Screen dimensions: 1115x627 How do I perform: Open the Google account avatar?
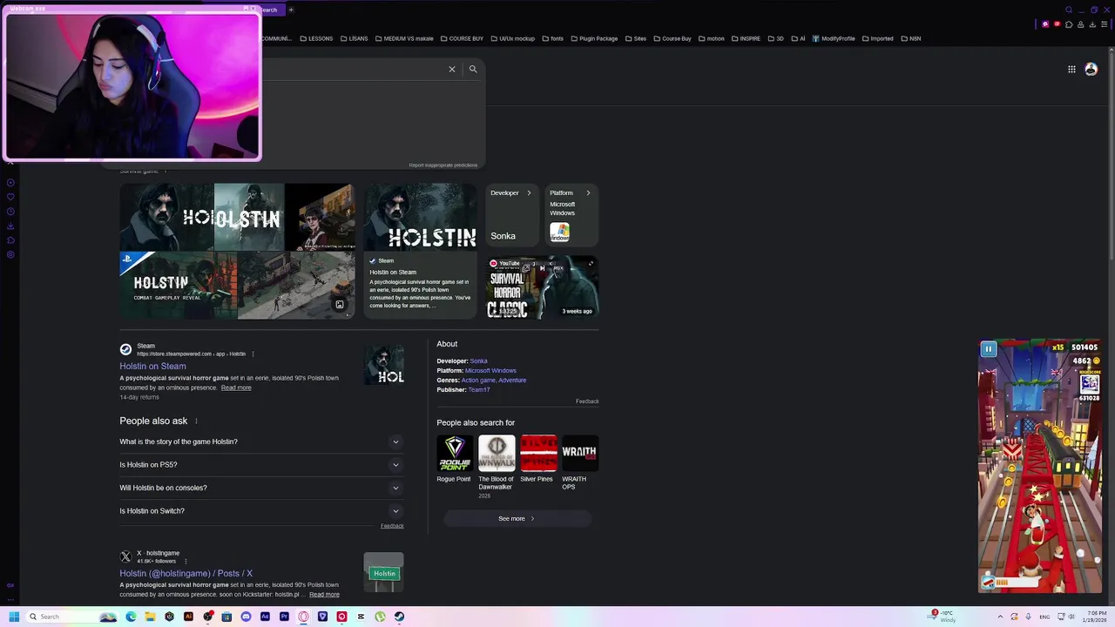click(x=1091, y=69)
